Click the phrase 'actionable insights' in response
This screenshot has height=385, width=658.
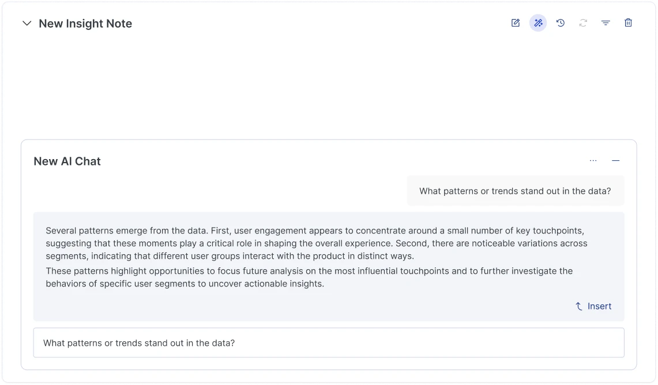tap(284, 284)
